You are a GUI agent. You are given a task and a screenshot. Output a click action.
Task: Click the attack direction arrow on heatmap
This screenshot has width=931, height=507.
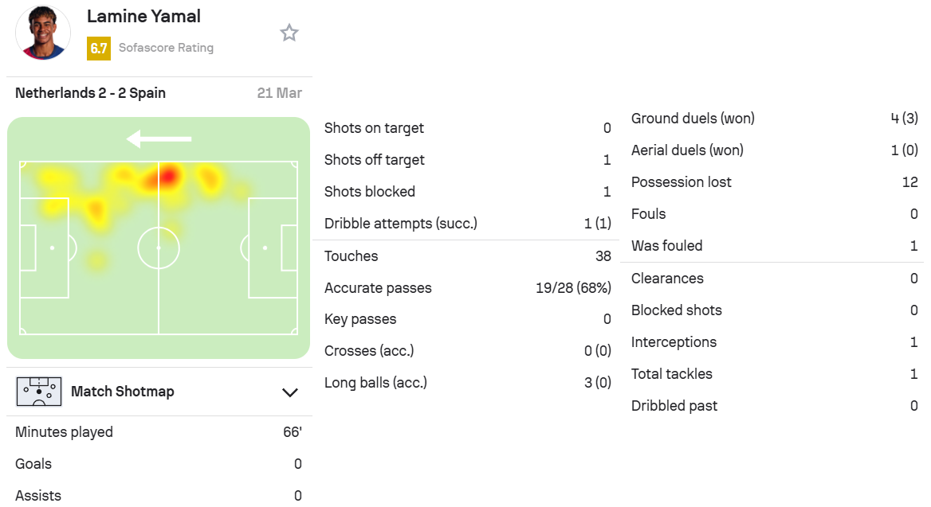[159, 138]
